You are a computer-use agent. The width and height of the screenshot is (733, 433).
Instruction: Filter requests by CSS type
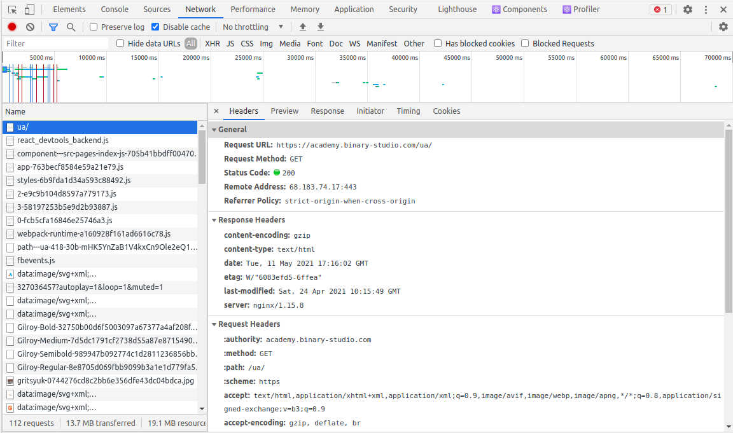pyautogui.click(x=247, y=43)
